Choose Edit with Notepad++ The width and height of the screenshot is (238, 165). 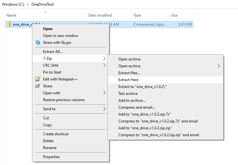71,79
